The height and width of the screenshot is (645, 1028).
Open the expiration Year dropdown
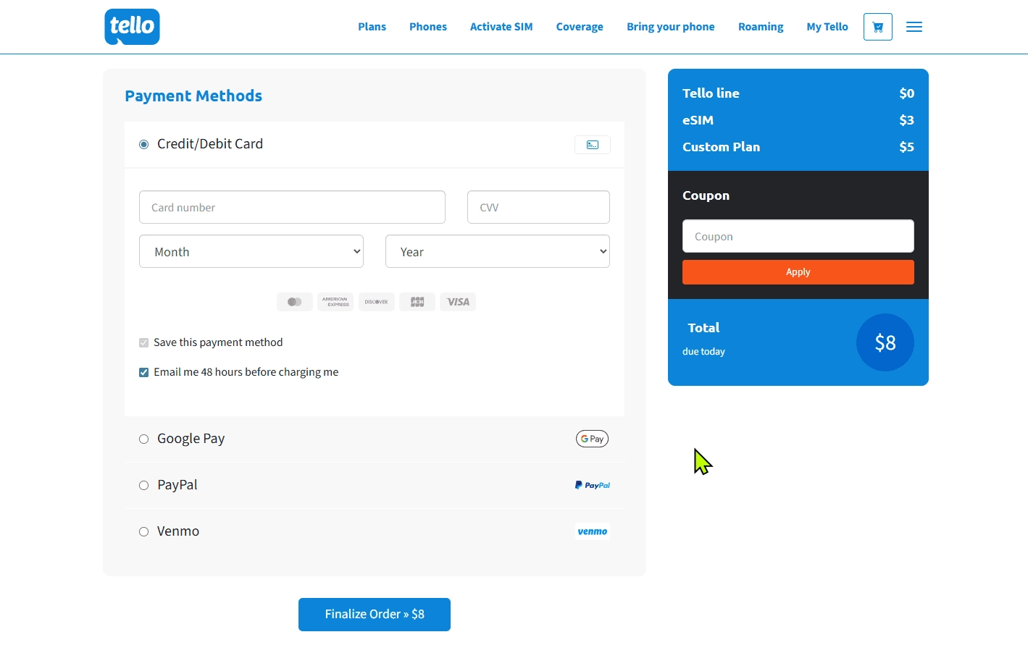[497, 252]
